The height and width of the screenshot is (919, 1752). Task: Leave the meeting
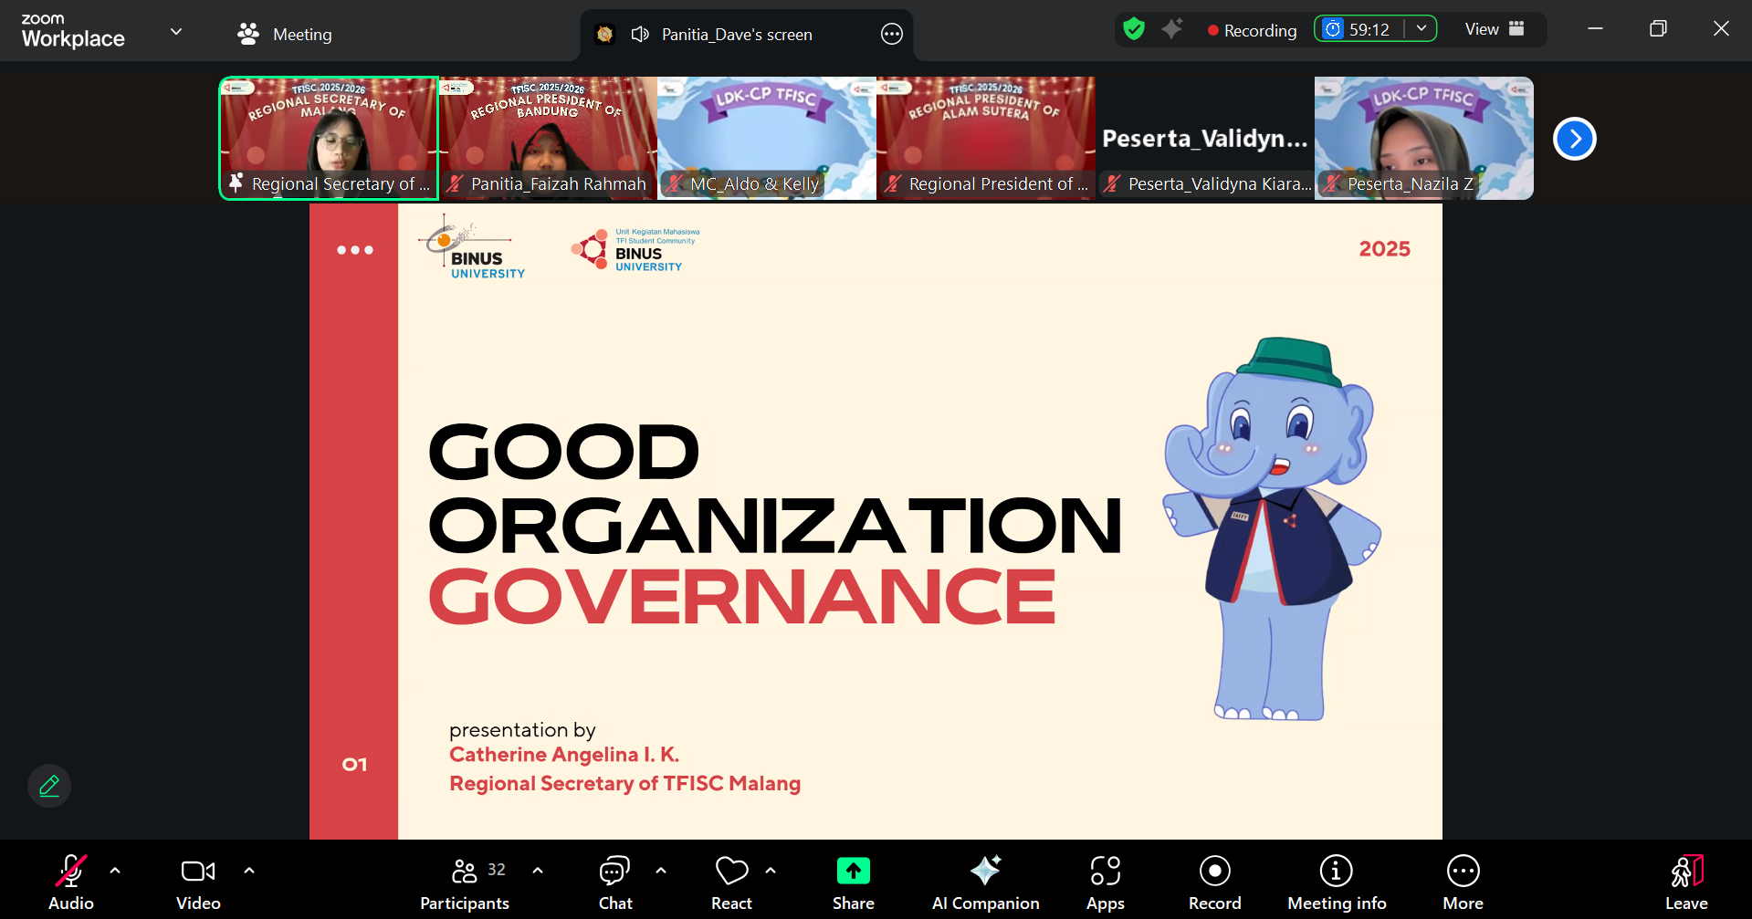(1685, 882)
